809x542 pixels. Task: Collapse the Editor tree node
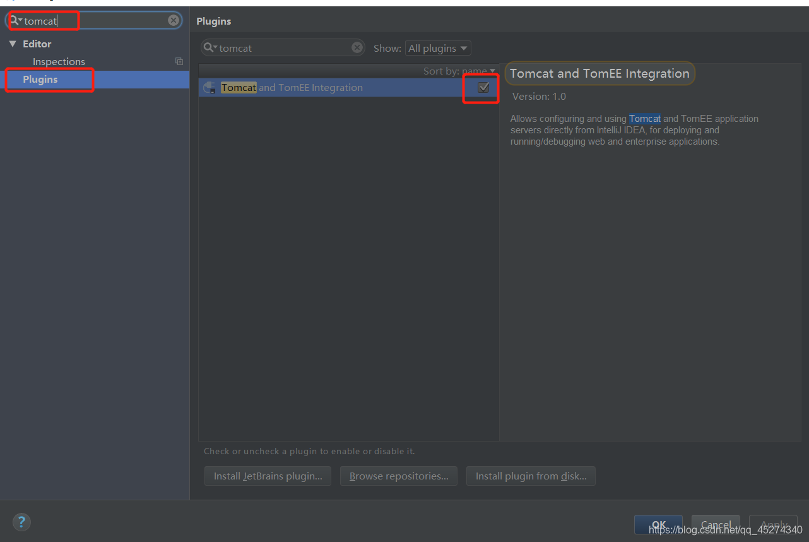coord(13,44)
